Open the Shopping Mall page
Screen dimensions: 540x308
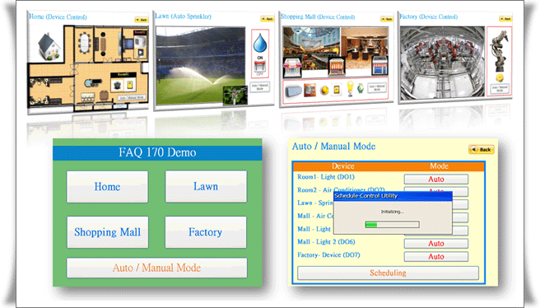coord(108,232)
